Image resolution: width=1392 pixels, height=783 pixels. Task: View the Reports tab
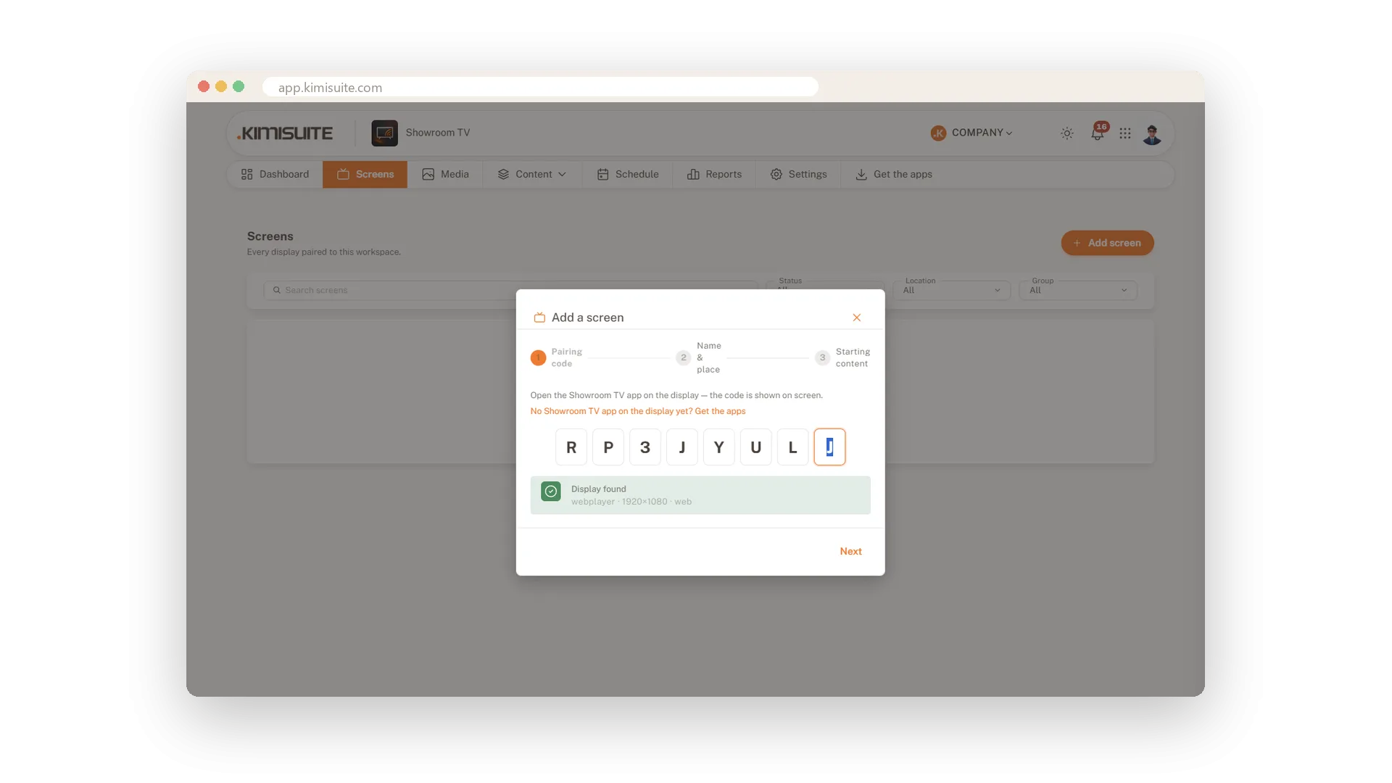[x=714, y=175]
